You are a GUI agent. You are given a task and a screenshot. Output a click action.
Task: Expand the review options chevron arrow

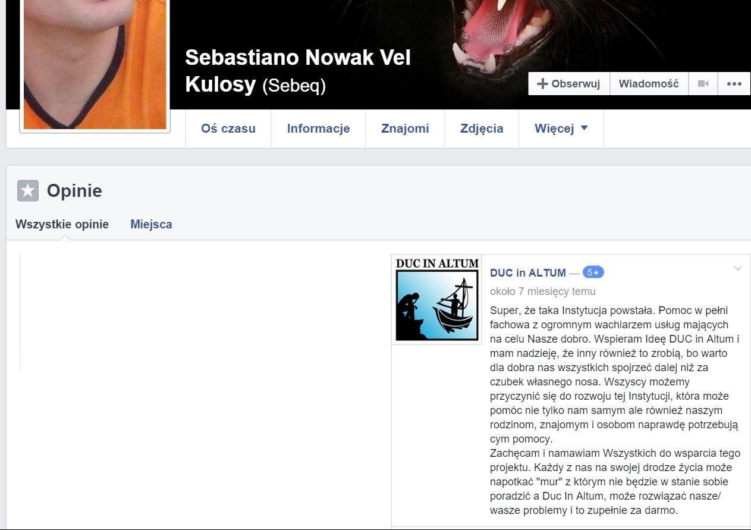[738, 269]
